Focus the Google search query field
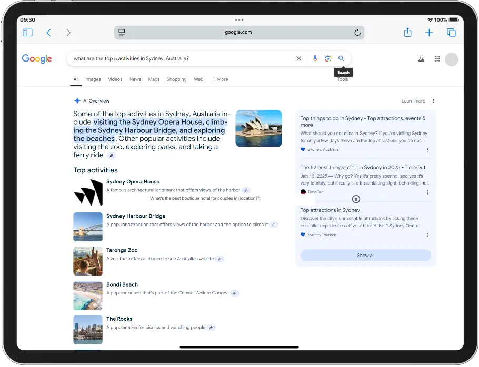 (182, 58)
